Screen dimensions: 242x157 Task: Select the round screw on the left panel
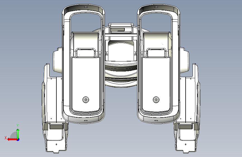[86, 100]
